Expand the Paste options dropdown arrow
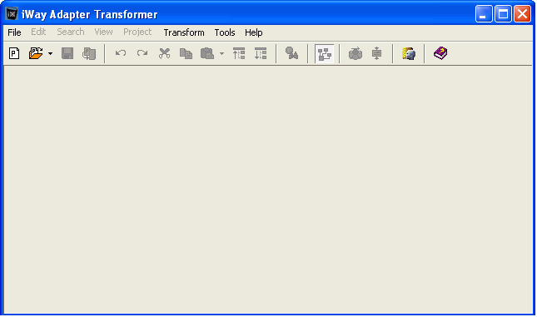This screenshot has width=537, height=317. [x=222, y=54]
